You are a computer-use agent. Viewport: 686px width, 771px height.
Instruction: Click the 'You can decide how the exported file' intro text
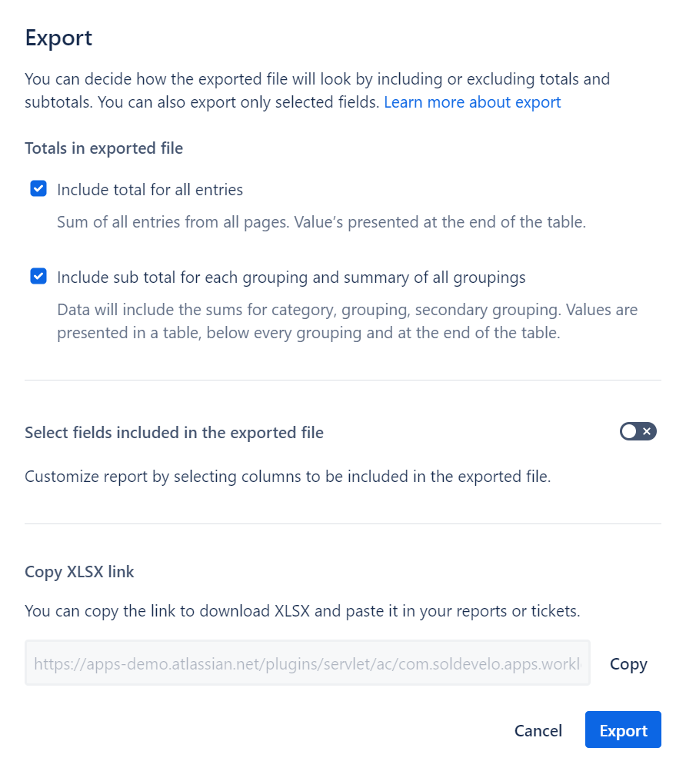pos(318,91)
